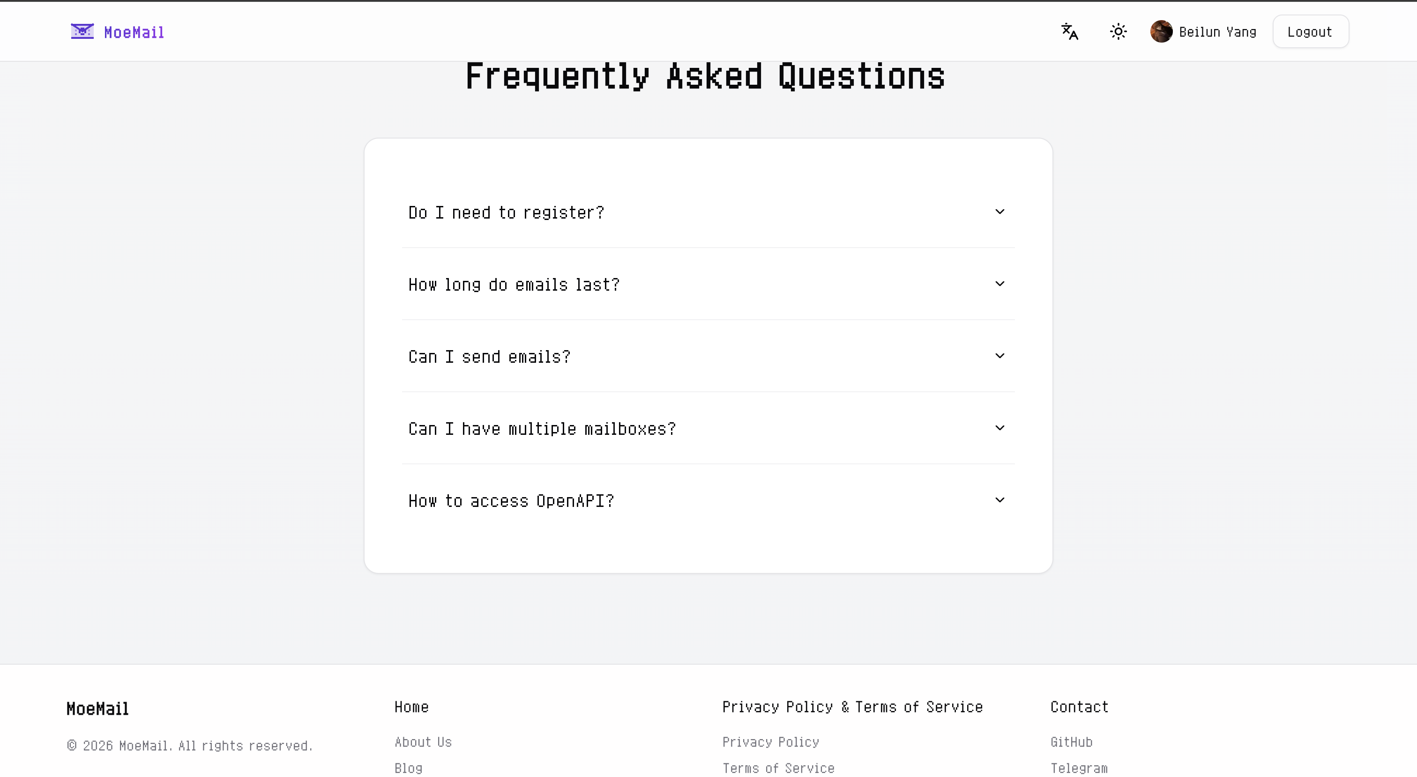Click Beilun Yang's profile avatar
The image size is (1417, 777).
tap(1162, 31)
